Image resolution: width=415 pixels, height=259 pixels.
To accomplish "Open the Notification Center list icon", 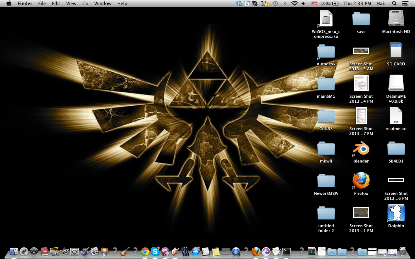I will coord(405,4).
